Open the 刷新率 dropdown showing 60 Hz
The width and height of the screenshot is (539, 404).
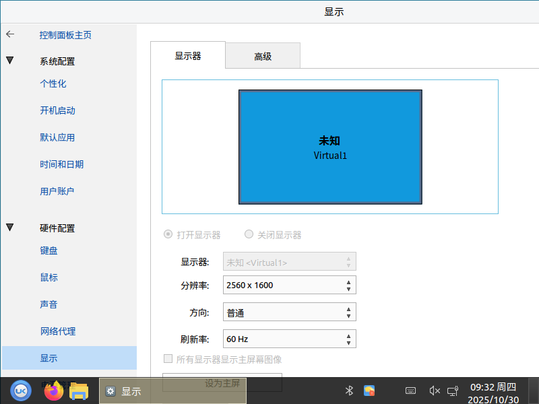pyautogui.click(x=290, y=339)
